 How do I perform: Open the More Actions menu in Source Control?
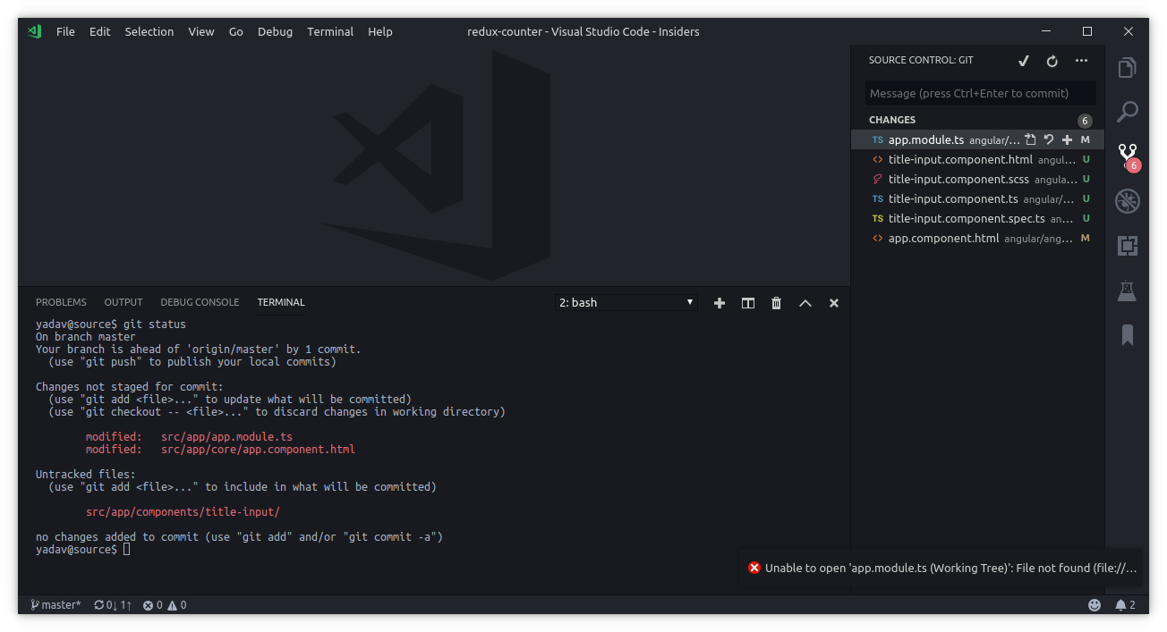(x=1081, y=60)
